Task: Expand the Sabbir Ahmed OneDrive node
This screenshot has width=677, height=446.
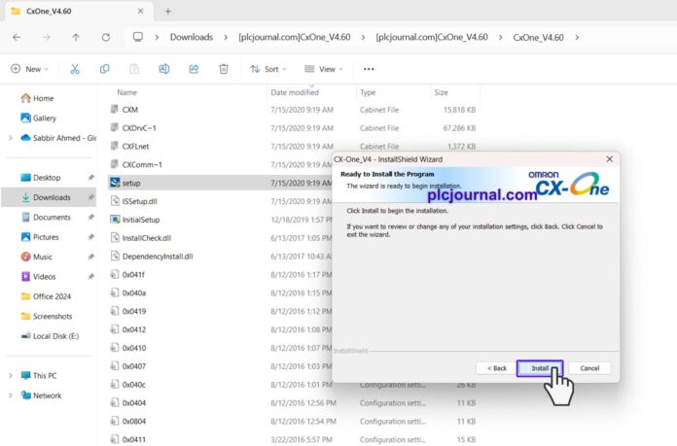Action: click(x=11, y=138)
